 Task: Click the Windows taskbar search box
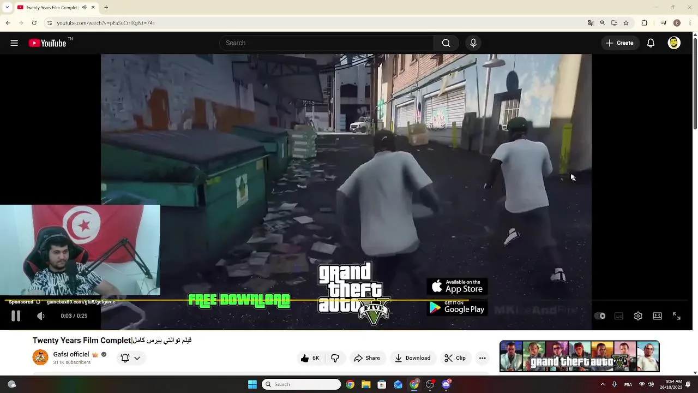click(302, 384)
